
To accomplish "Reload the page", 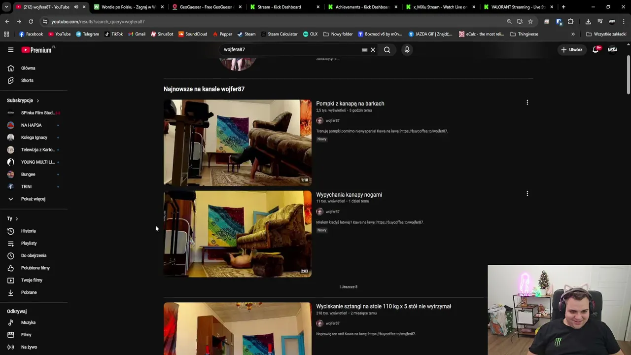I will click(x=31, y=22).
